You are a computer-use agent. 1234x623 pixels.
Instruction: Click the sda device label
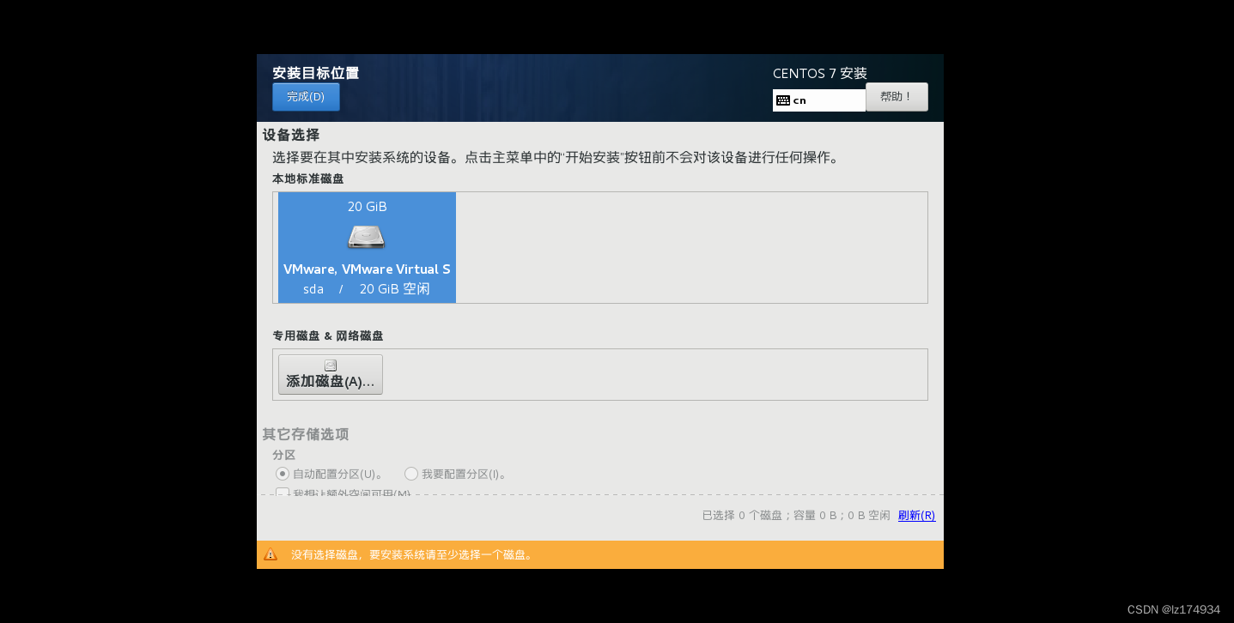313,288
